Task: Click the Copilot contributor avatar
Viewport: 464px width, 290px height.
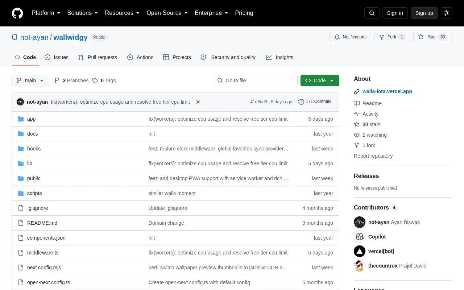Action: [x=360, y=237]
